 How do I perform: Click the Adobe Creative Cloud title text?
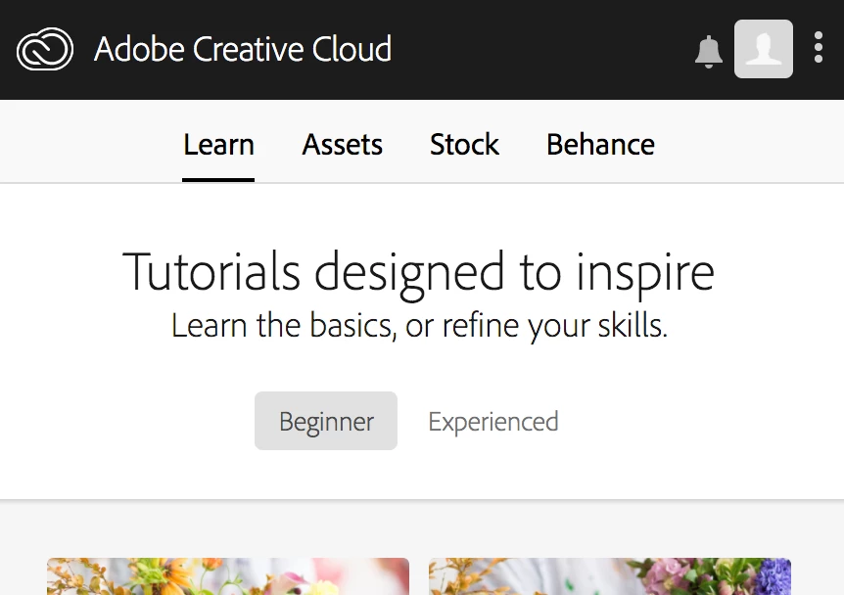(x=243, y=49)
